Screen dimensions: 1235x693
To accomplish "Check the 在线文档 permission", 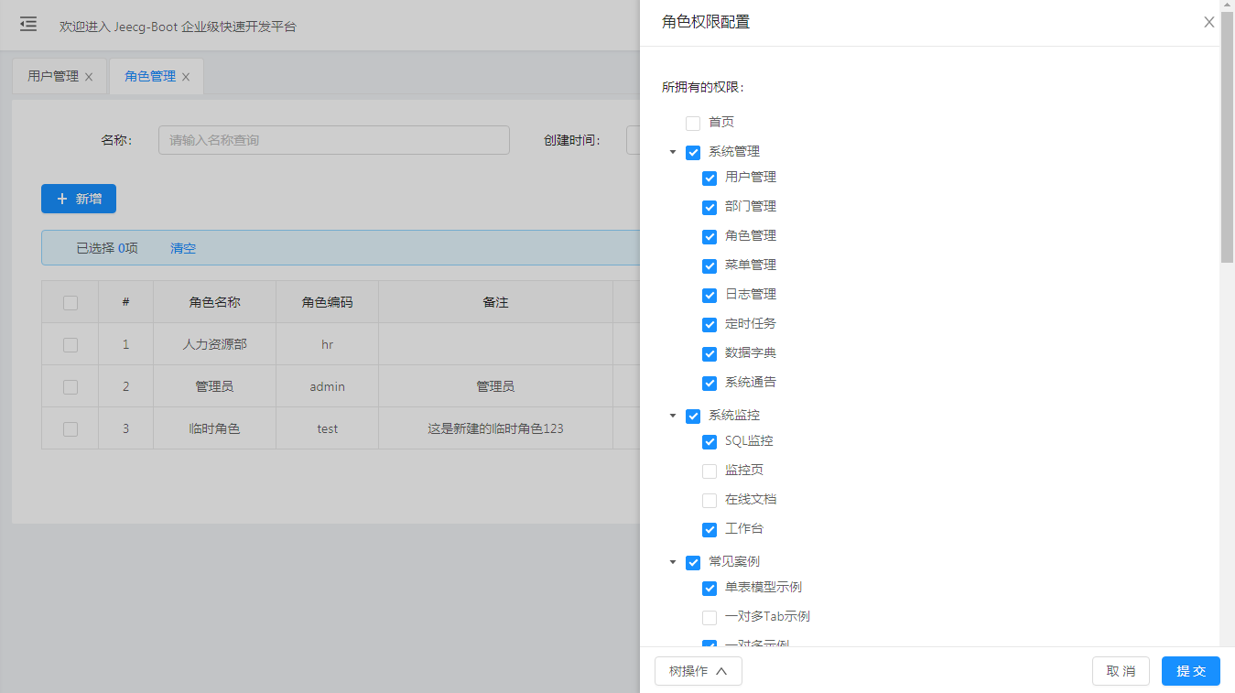I will click(710, 500).
